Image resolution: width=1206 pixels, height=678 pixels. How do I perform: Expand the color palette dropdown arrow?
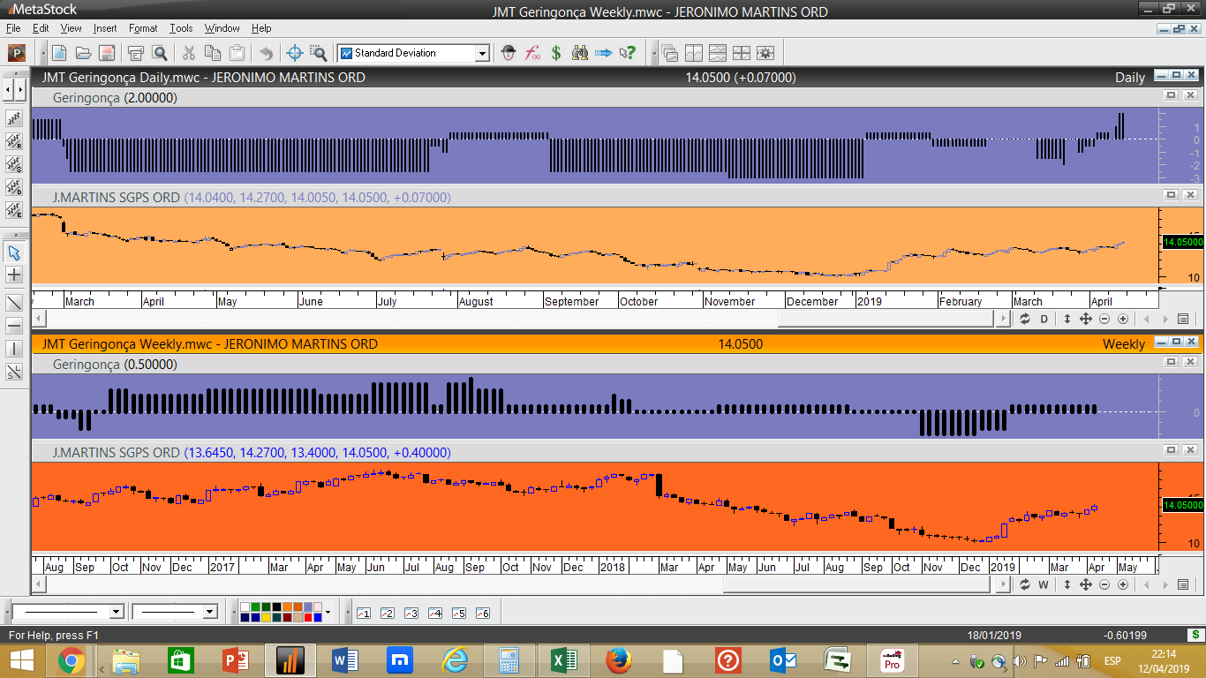(x=328, y=612)
